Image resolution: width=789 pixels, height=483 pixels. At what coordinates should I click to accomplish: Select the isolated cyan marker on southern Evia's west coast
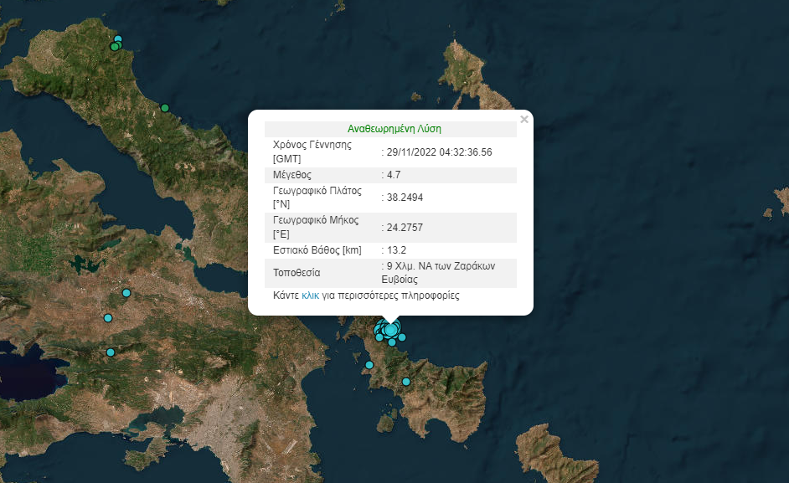click(x=369, y=365)
